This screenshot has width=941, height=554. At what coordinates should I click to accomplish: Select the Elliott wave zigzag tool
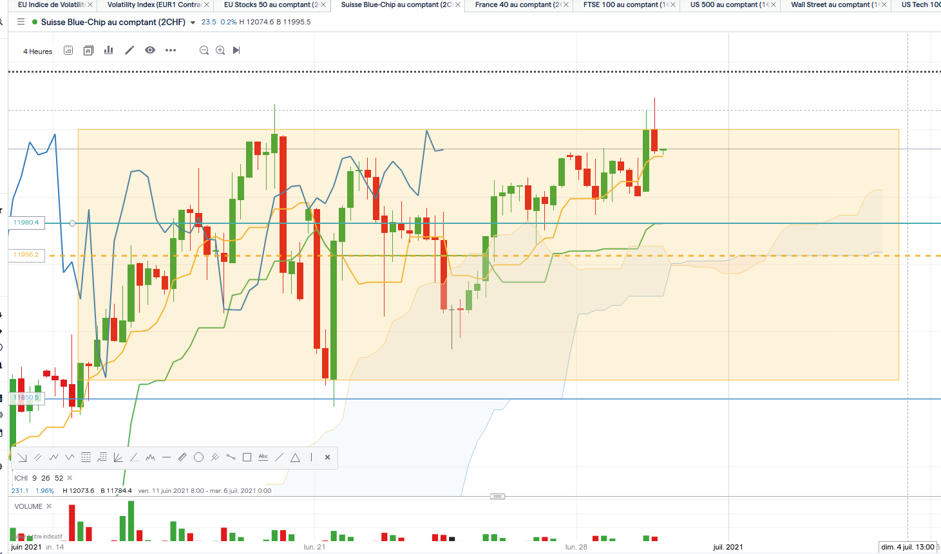point(54,457)
